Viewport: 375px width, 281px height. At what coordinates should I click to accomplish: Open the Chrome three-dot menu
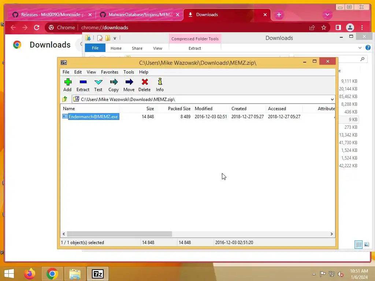(x=362, y=27)
